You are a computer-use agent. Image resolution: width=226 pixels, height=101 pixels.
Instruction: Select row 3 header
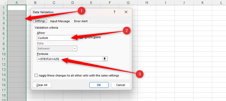pyautogui.click(x=4, y=18)
